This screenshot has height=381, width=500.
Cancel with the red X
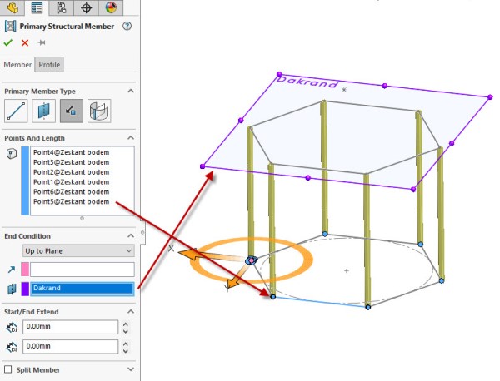tap(25, 42)
